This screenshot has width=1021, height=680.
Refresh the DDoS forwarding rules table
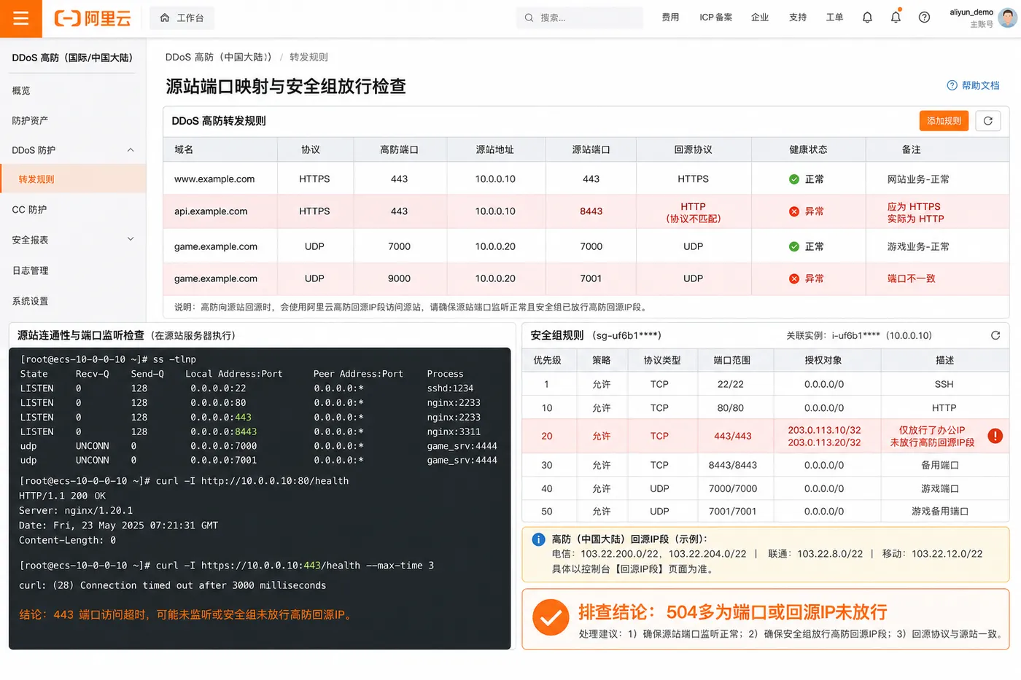[988, 121]
